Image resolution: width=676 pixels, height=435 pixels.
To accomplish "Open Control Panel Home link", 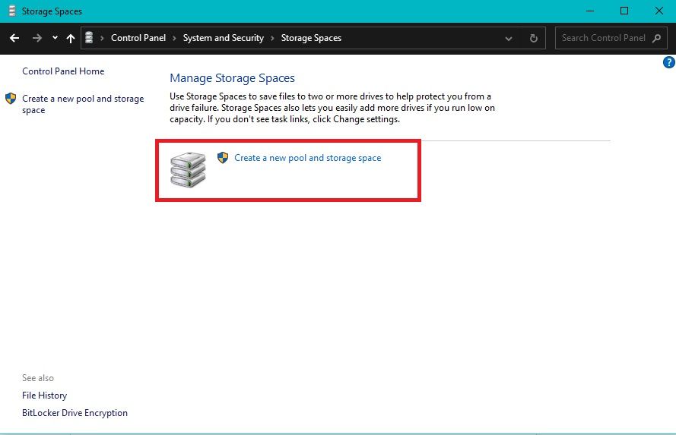I will point(63,71).
